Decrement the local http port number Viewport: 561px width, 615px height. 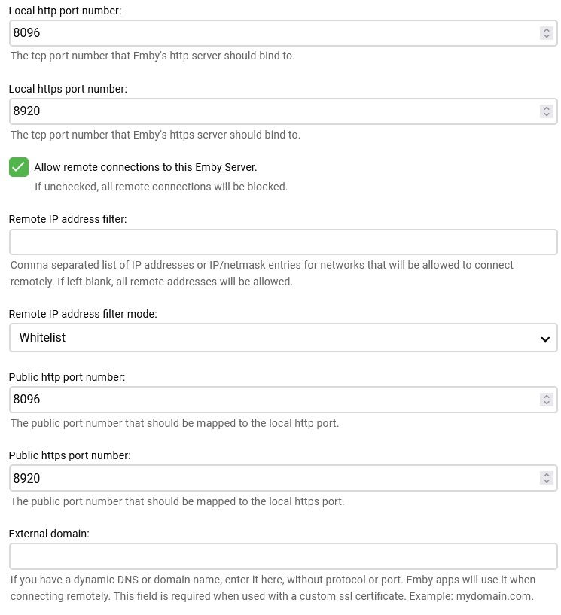point(546,36)
